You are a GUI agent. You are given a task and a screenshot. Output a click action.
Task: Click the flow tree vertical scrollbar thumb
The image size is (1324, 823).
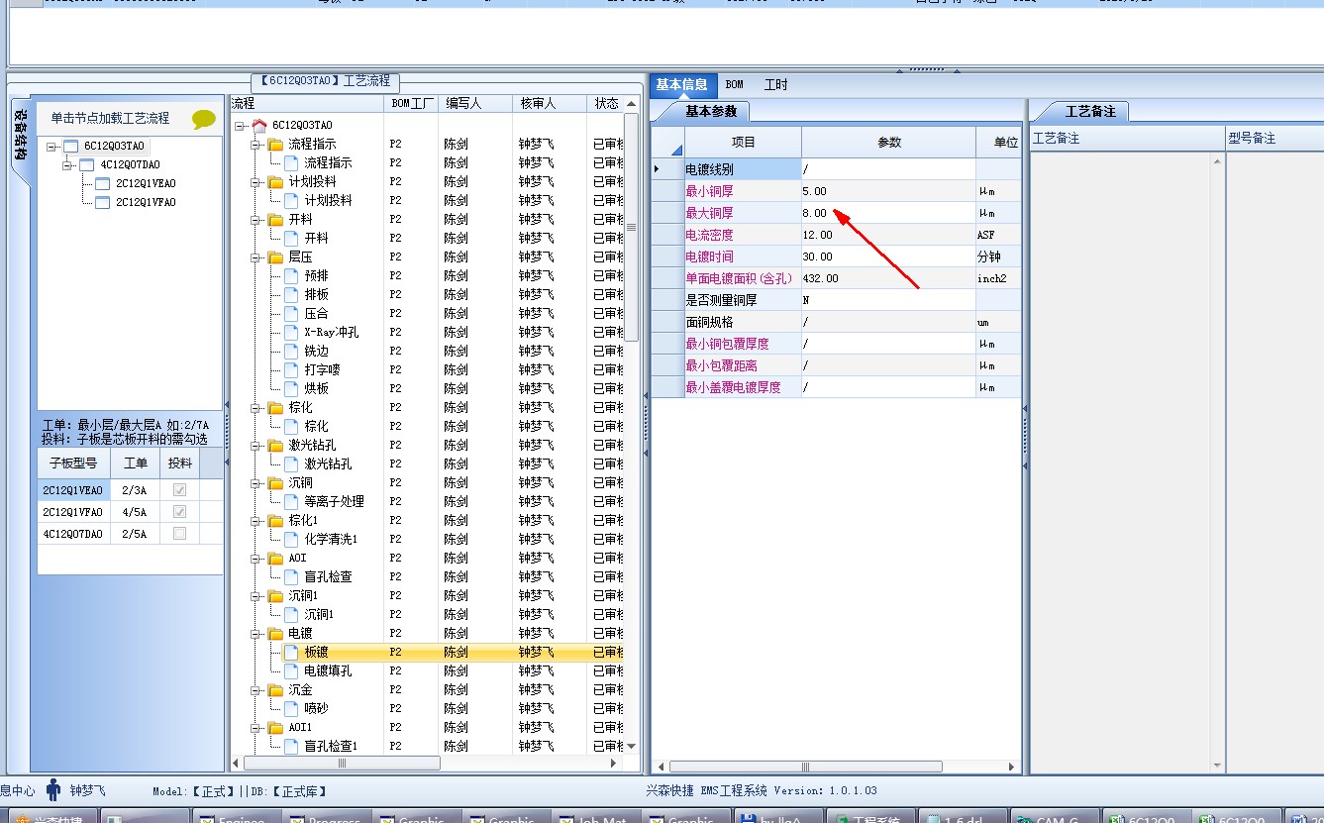click(x=632, y=227)
